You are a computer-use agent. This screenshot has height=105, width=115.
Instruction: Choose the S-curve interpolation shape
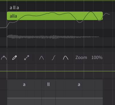coord(54,58)
